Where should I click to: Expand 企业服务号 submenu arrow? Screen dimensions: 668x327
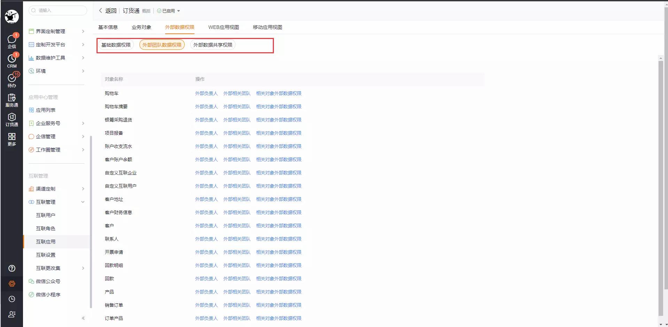83,123
